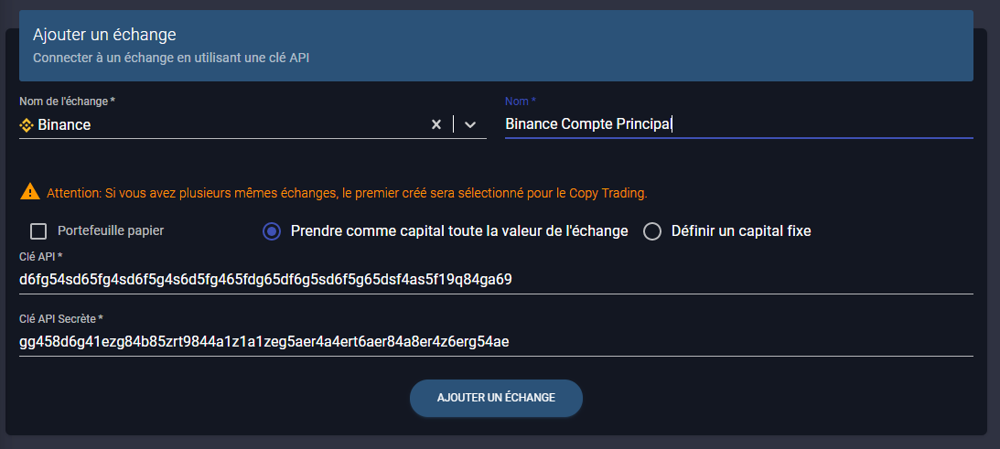
Task: Click the Clé API Secrète field
Action: [x=496, y=342]
